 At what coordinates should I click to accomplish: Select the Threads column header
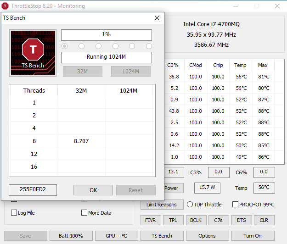pyautogui.click(x=34, y=90)
